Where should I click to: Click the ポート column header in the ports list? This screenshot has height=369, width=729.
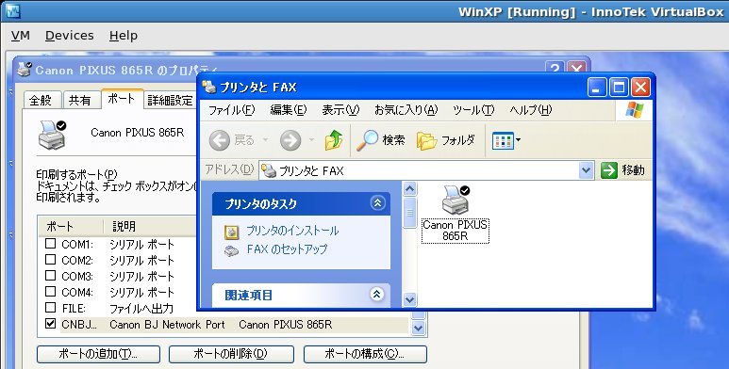tap(71, 227)
